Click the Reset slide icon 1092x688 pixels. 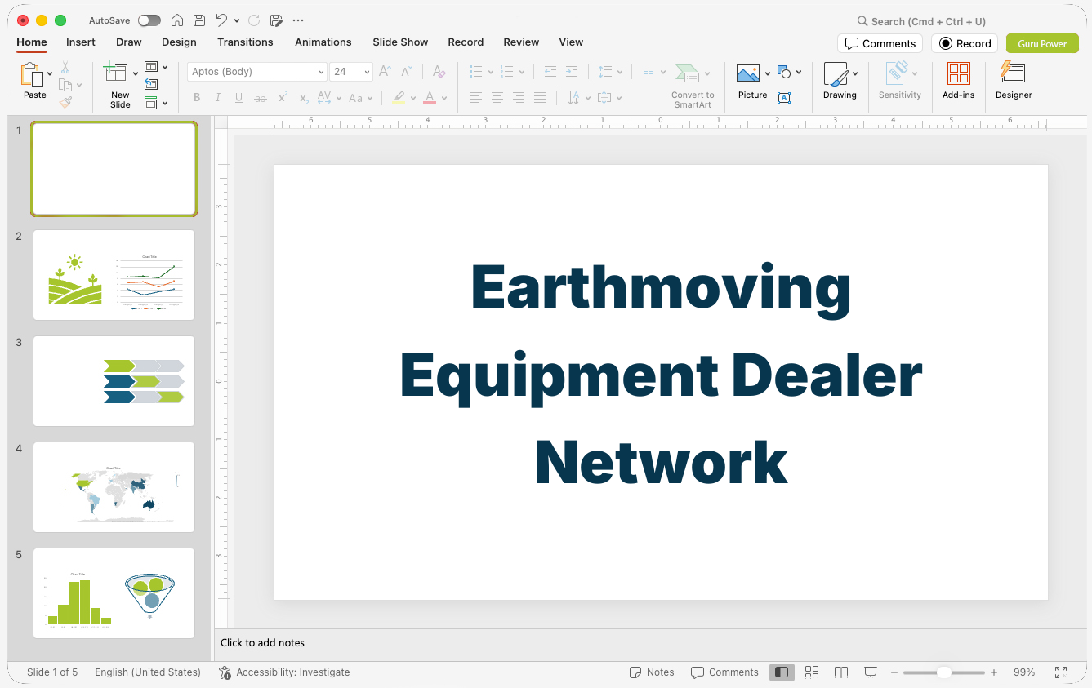pyautogui.click(x=151, y=85)
